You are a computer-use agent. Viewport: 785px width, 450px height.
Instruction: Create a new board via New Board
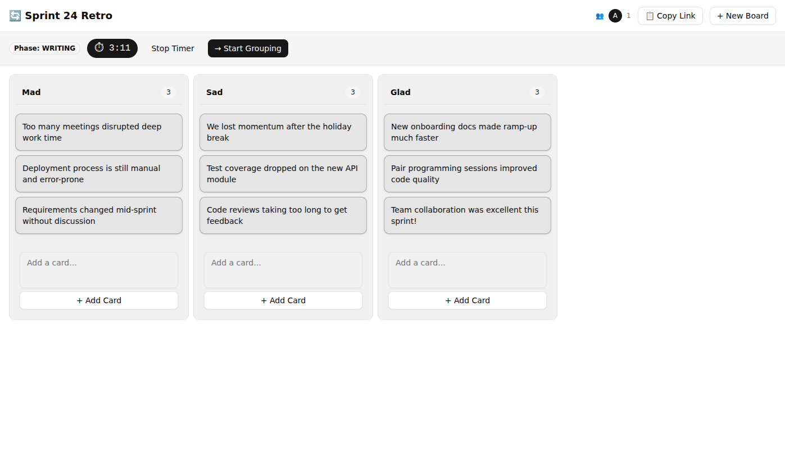pyautogui.click(x=742, y=16)
